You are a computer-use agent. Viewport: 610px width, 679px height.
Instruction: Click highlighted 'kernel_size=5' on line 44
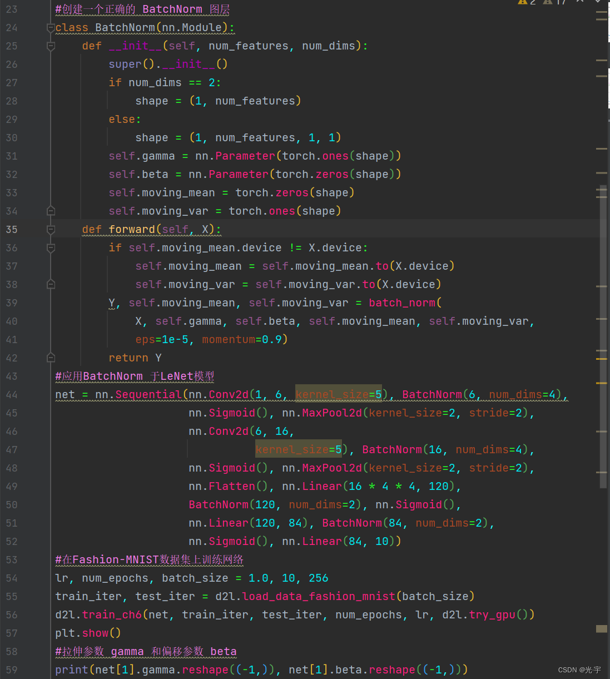coord(339,395)
